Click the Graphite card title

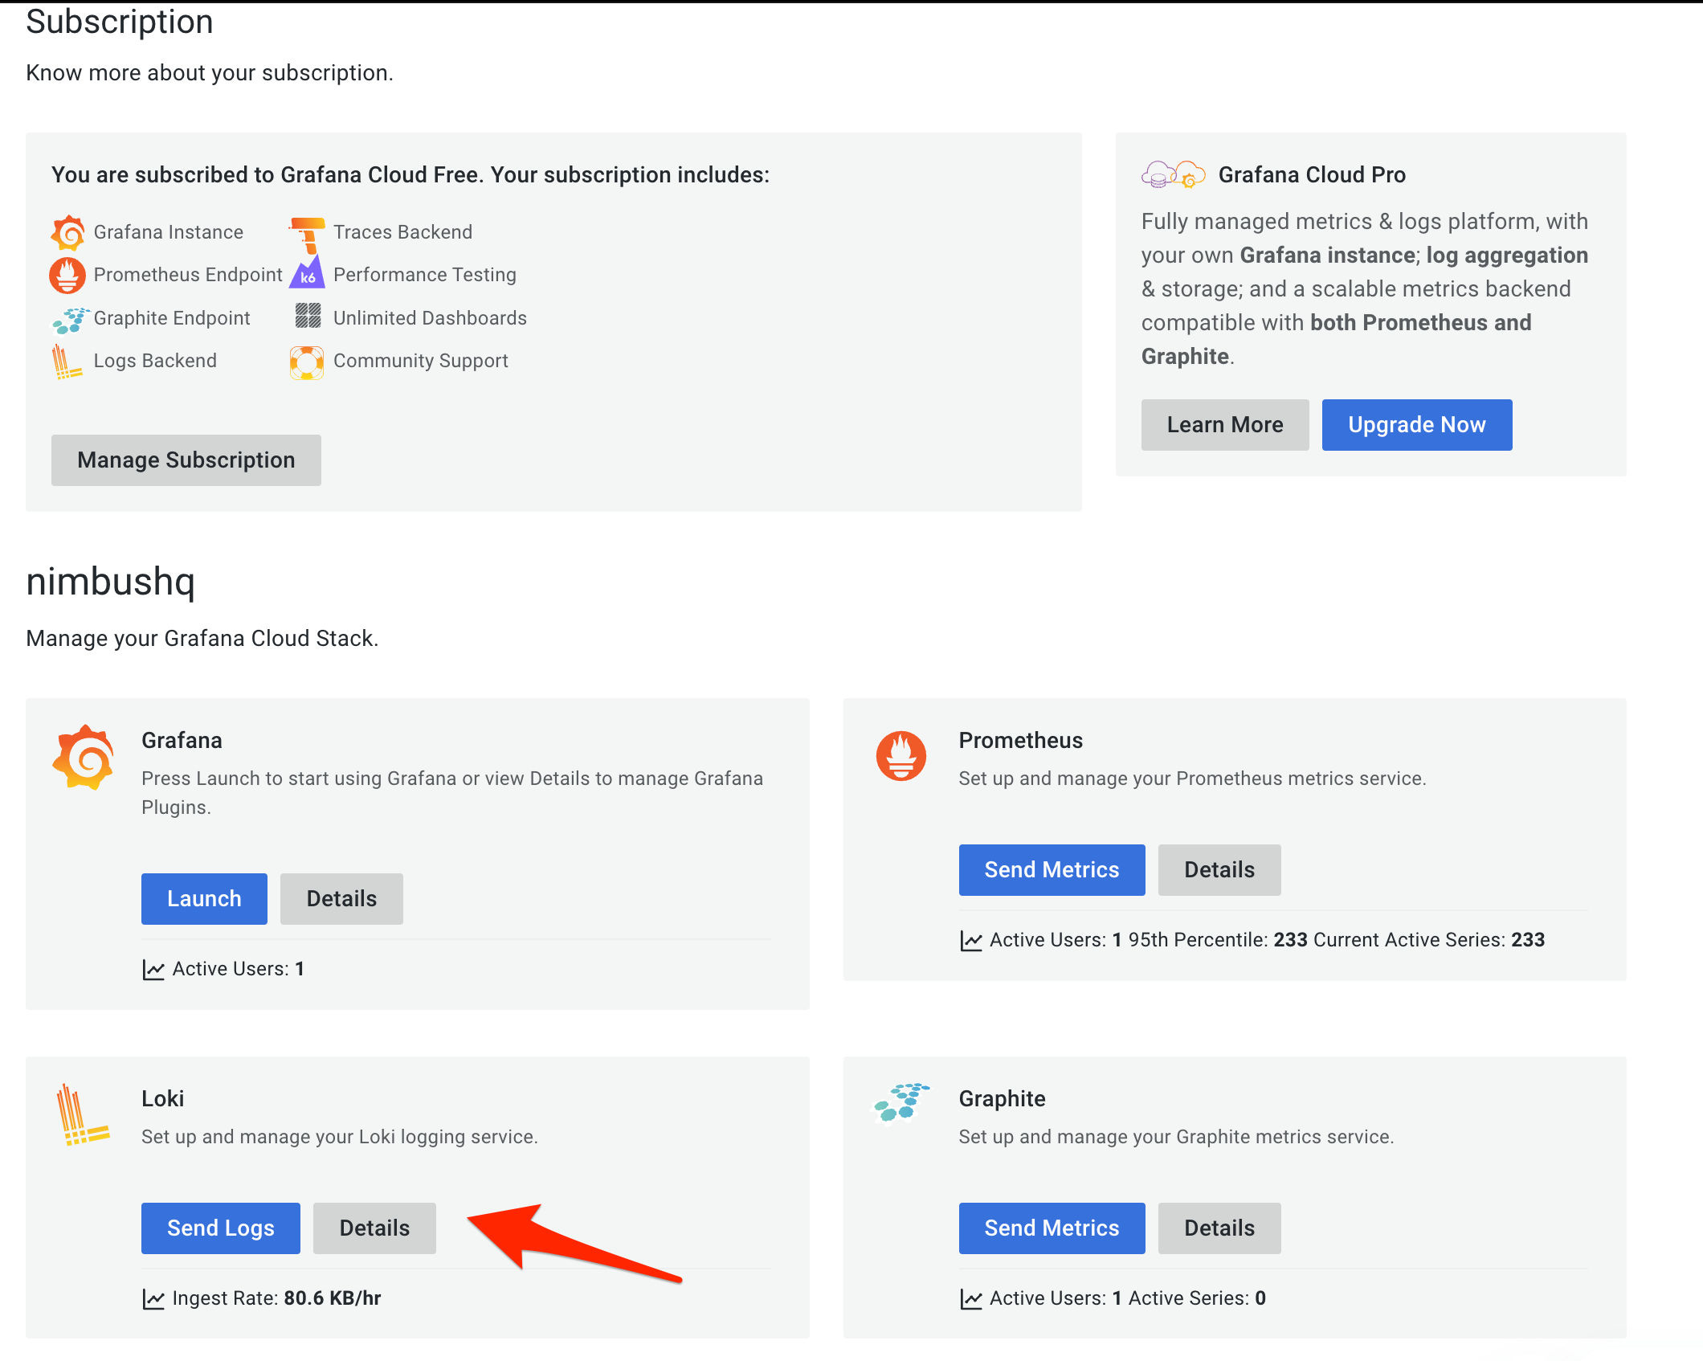(1003, 1099)
